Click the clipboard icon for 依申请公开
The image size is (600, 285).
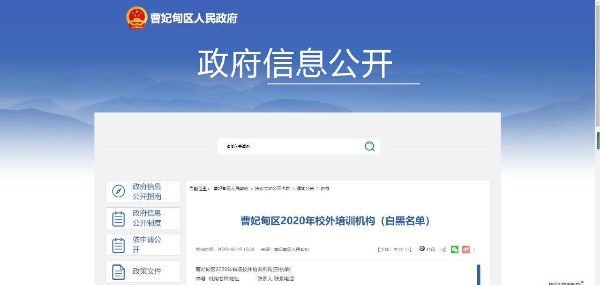click(x=119, y=245)
